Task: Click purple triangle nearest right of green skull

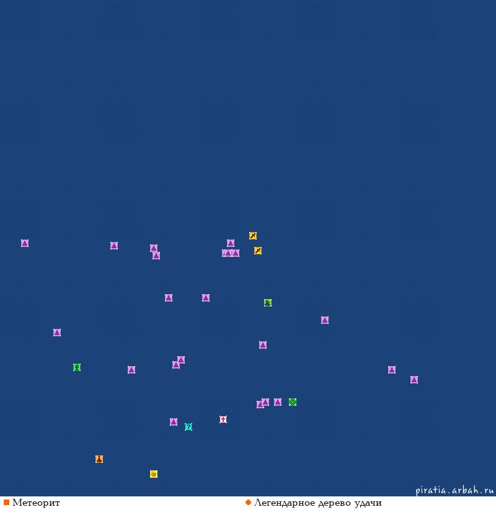Action: 131,370
